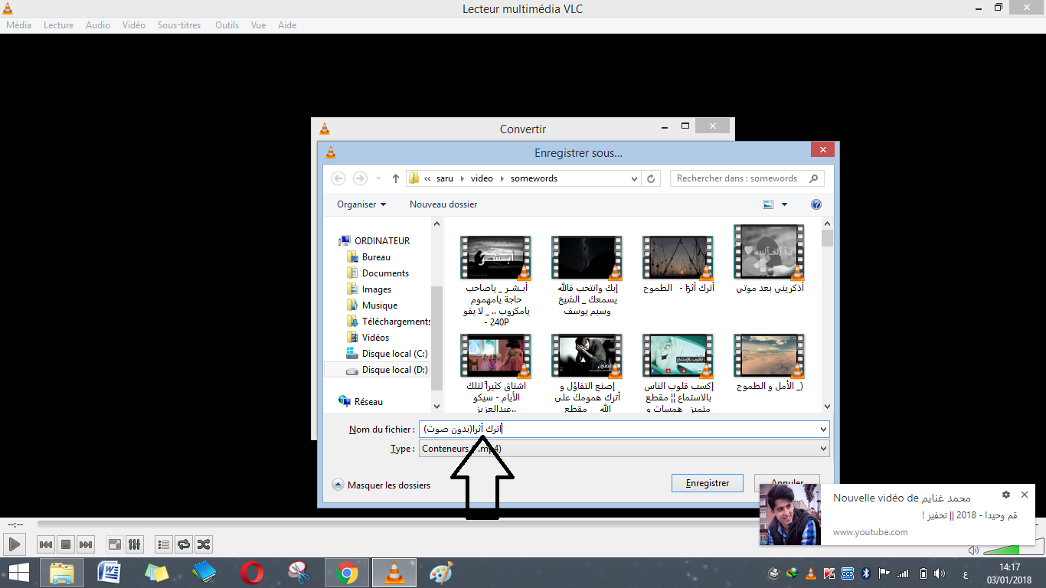
Task: Expand the address bar history dropdown
Action: coord(634,178)
